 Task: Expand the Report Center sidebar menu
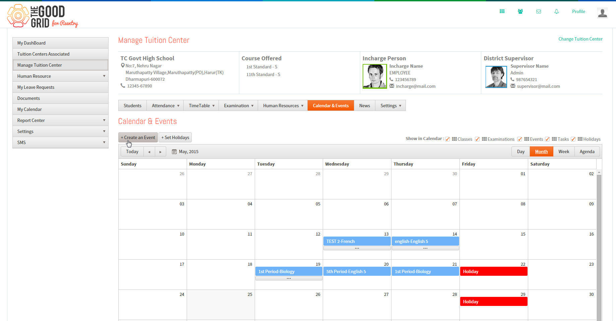tap(60, 120)
